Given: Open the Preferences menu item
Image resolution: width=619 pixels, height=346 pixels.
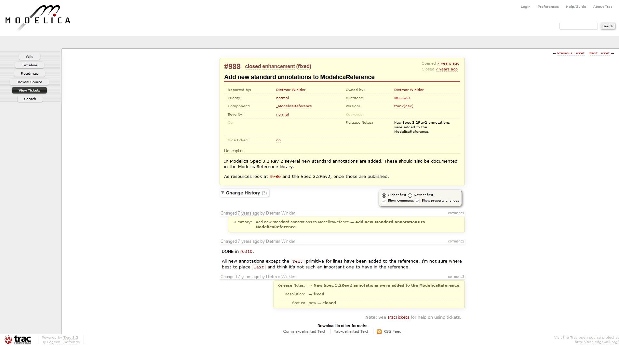Looking at the screenshot, I should (548, 6).
